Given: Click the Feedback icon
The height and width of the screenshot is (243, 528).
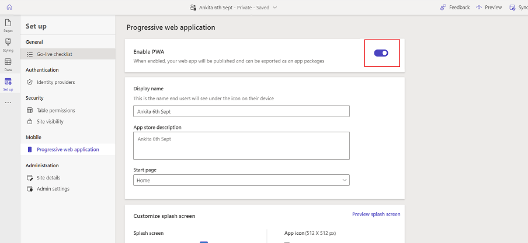Looking at the screenshot, I should click(x=444, y=8).
